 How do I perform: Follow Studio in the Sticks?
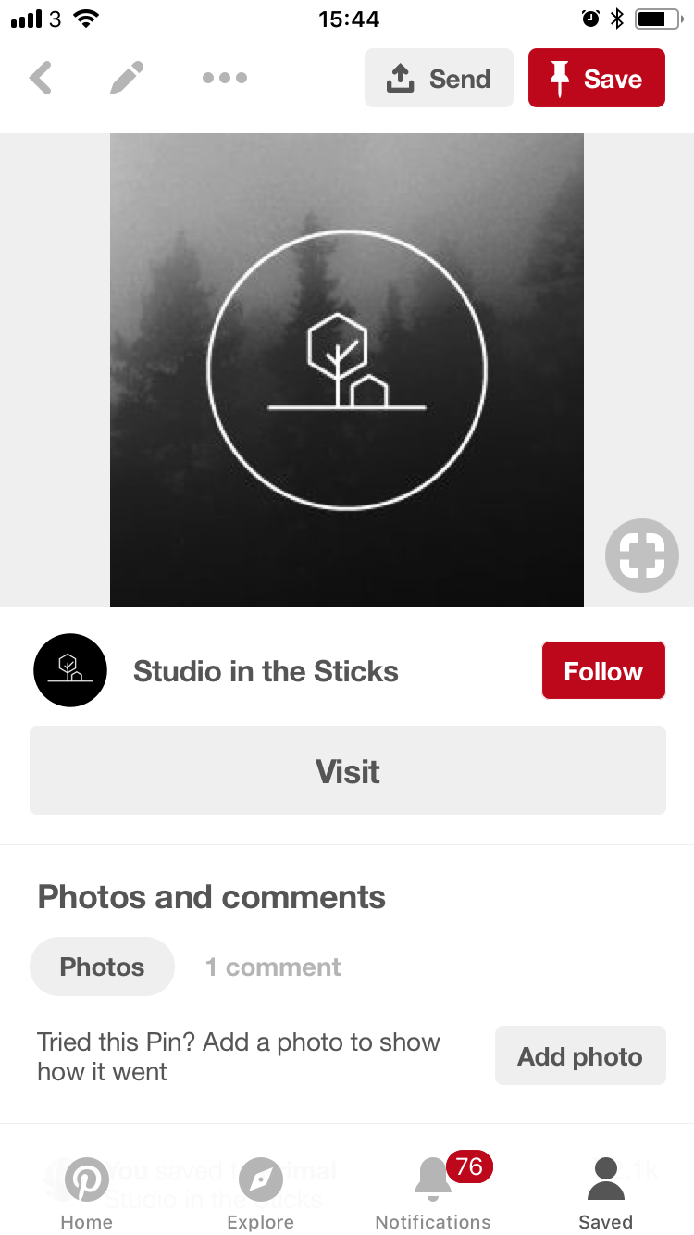603,670
